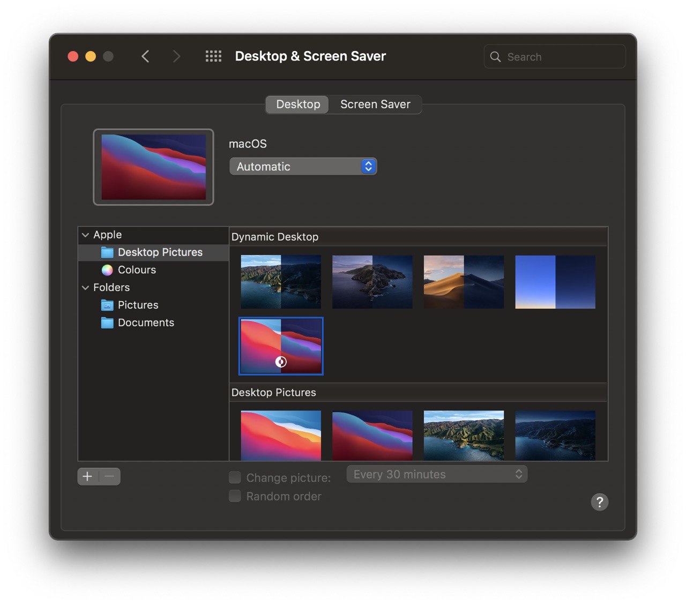Select the blue gradient dynamic wallpaper

[555, 282]
